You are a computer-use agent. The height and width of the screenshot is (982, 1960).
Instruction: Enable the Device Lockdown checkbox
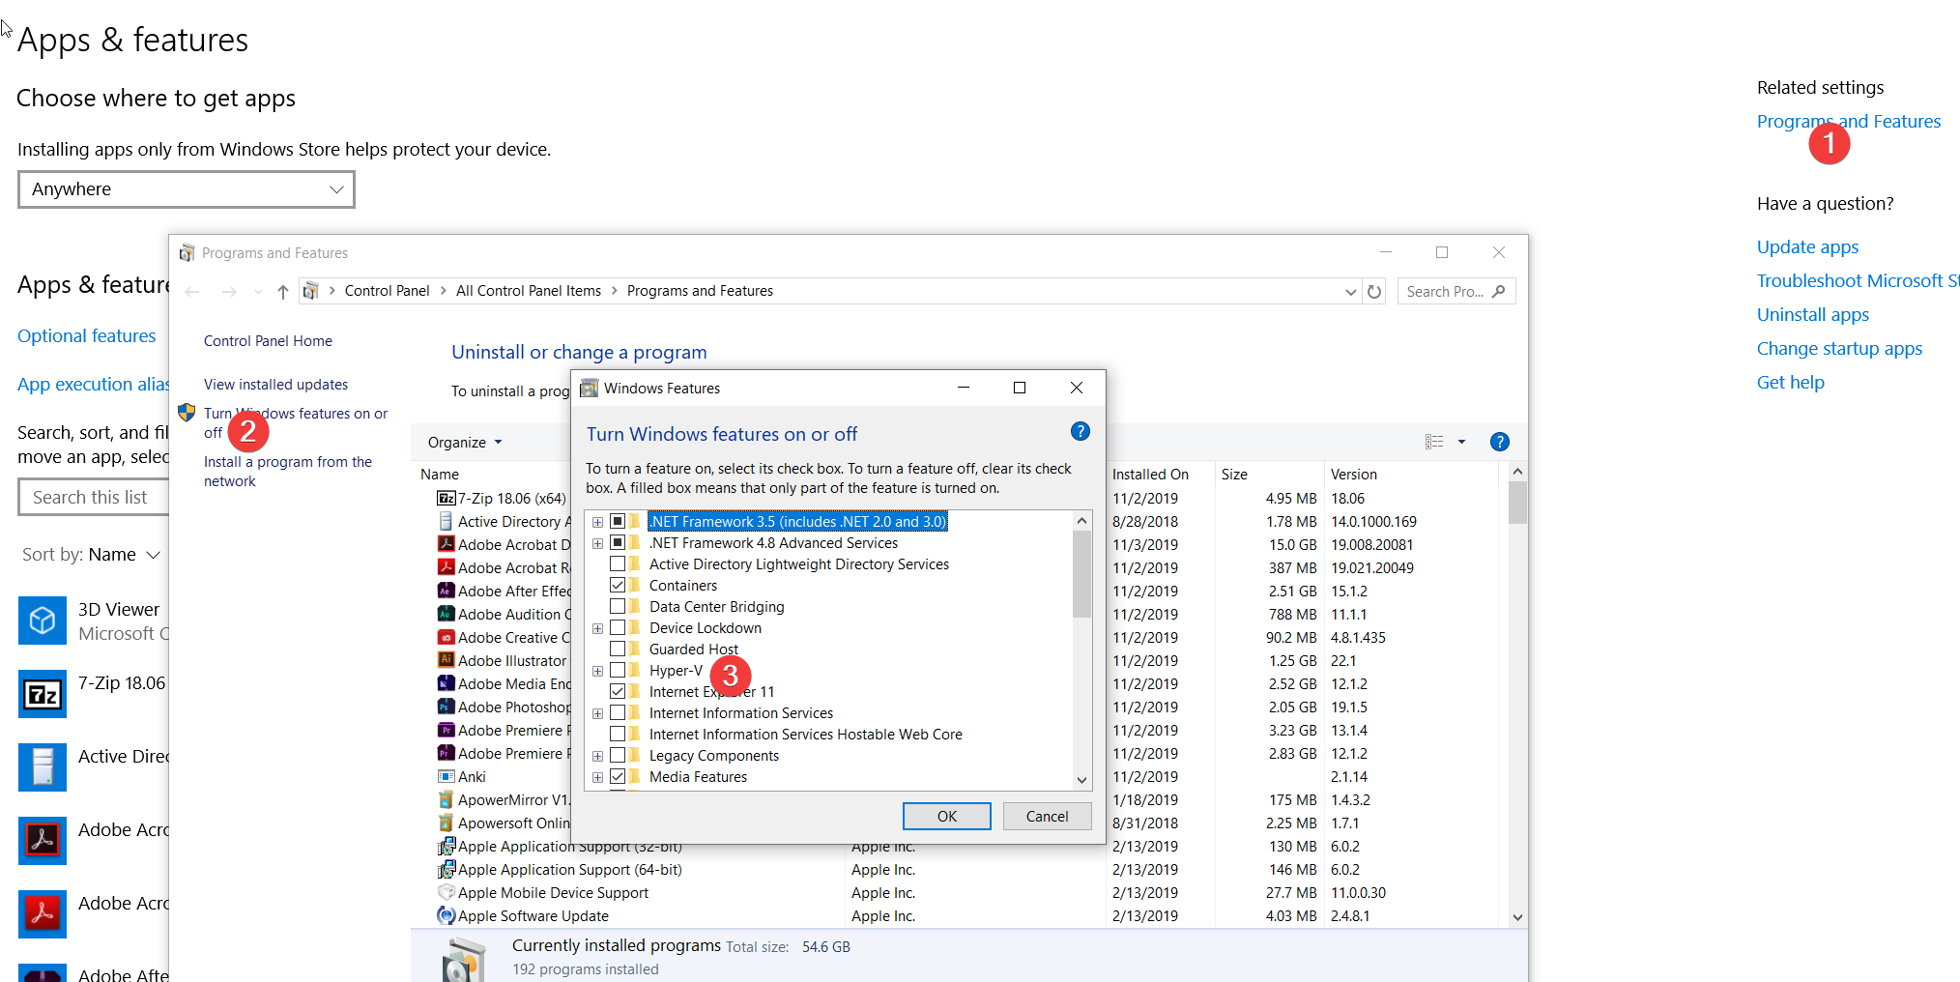tap(618, 627)
